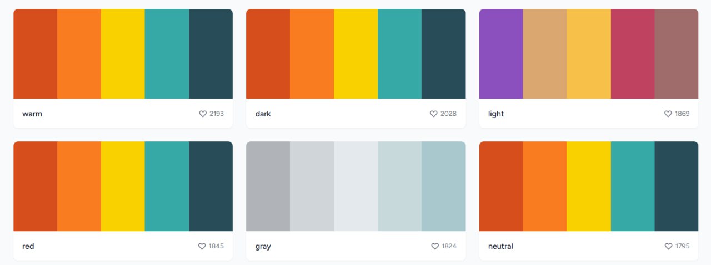Screen dimensions: 711x265
Task: Open the warm palette name link
Action: pos(32,114)
